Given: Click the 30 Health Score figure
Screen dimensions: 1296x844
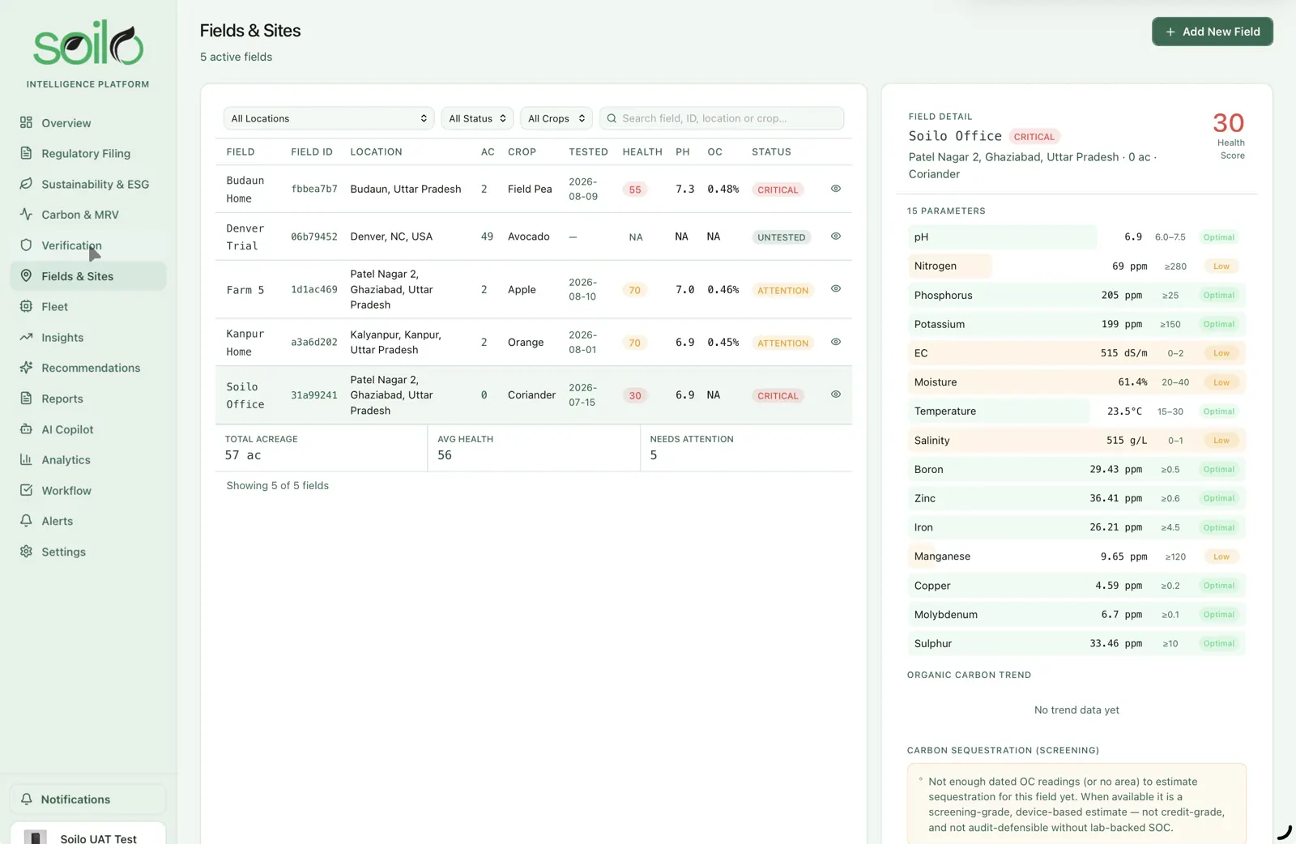Looking at the screenshot, I should pos(1228,123).
